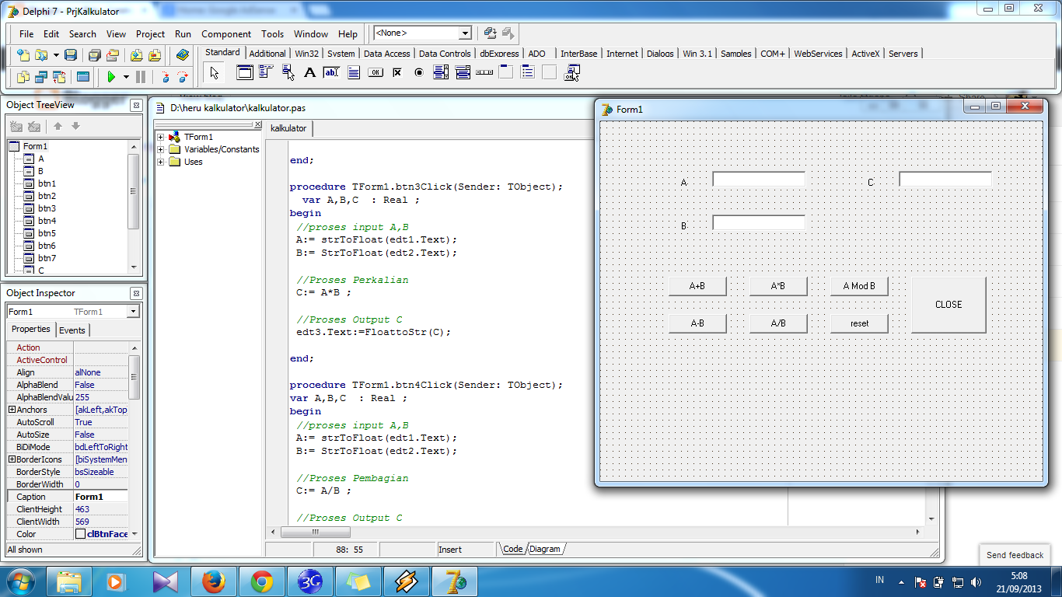Screen dimensions: 1062x597
Task: Click the A*B button on Form1
Action: point(778,286)
